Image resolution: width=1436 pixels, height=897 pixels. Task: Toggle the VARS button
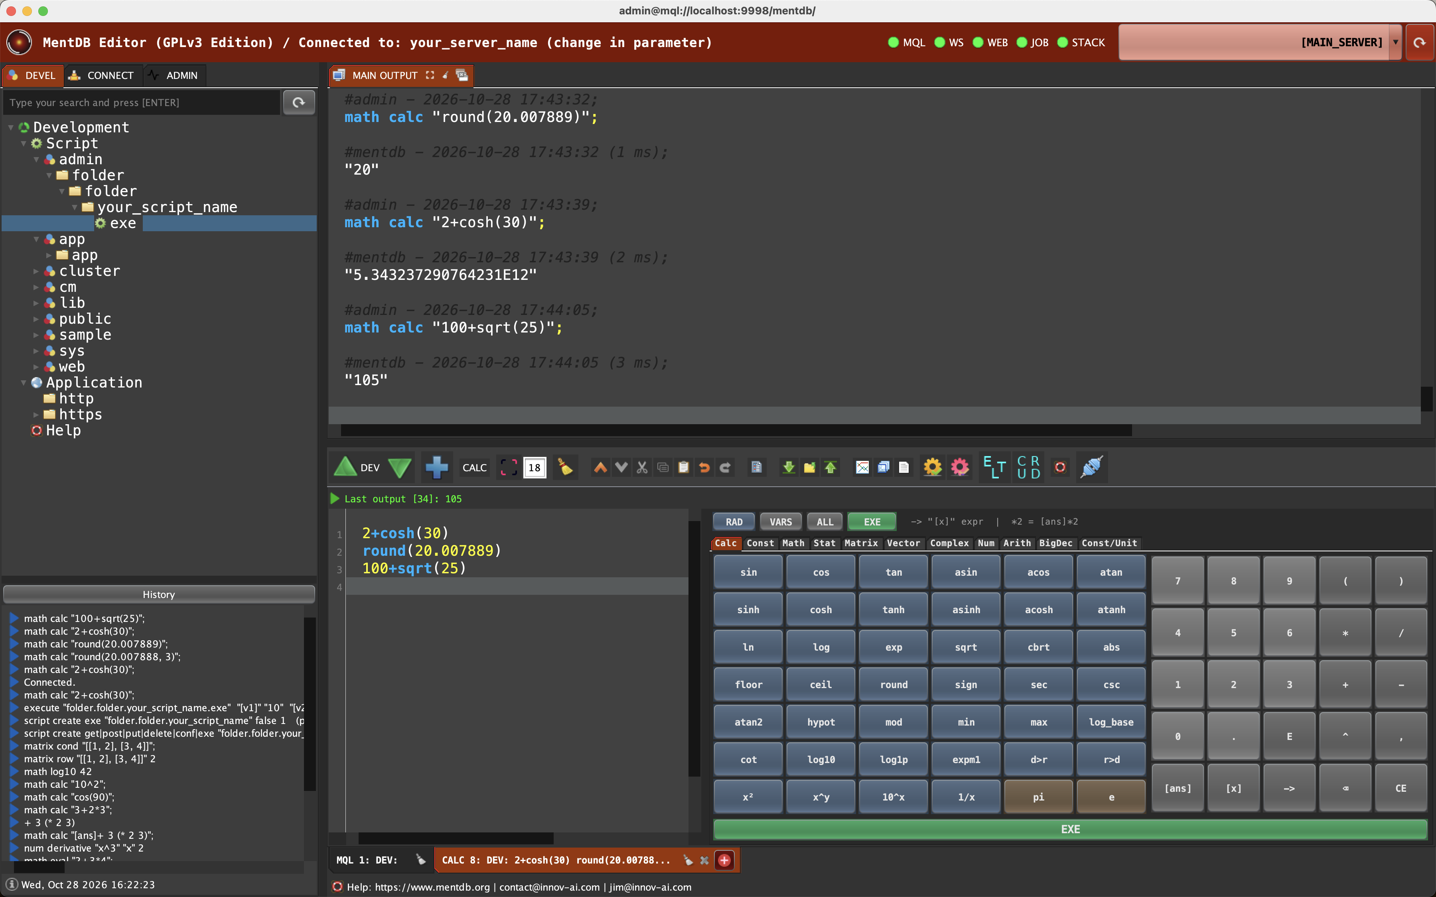(x=780, y=521)
